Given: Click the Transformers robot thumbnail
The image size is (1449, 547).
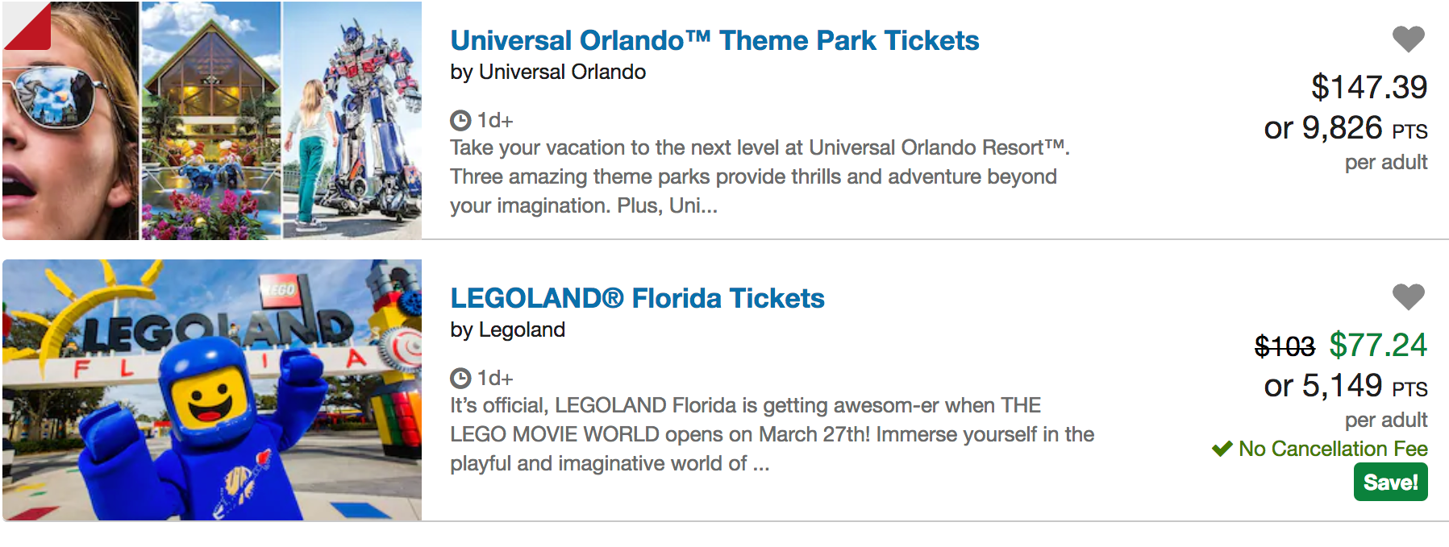Looking at the screenshot, I should tap(352, 121).
